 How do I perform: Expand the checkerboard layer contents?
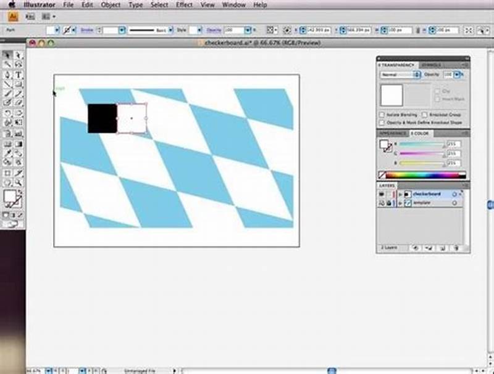[x=401, y=194]
